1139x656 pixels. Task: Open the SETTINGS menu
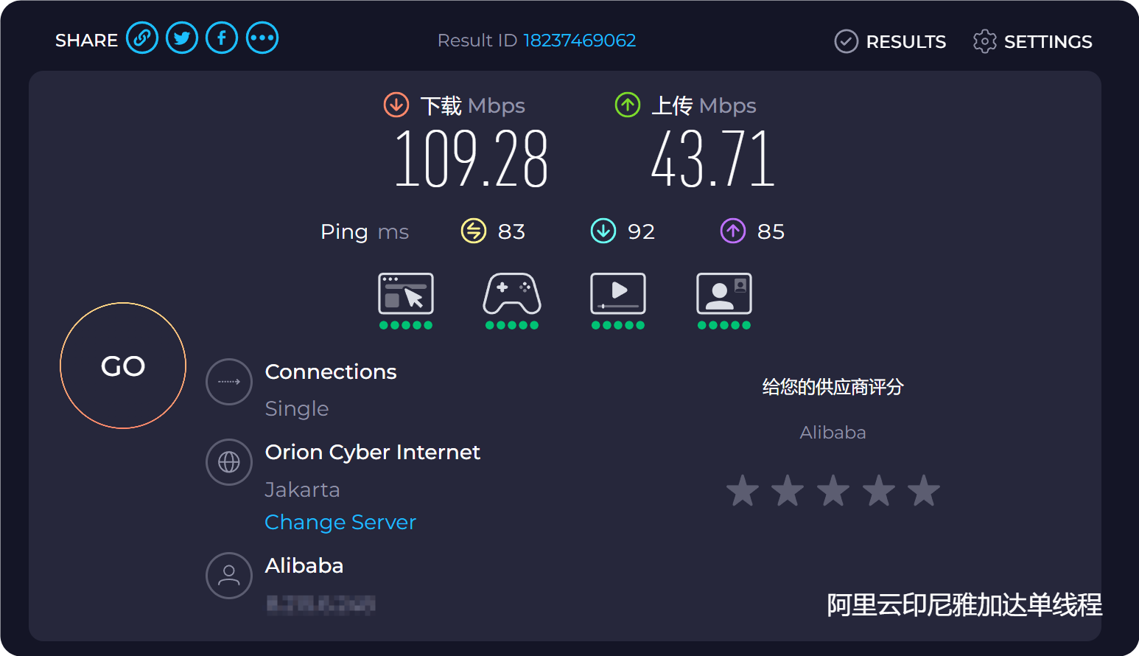coord(1032,42)
